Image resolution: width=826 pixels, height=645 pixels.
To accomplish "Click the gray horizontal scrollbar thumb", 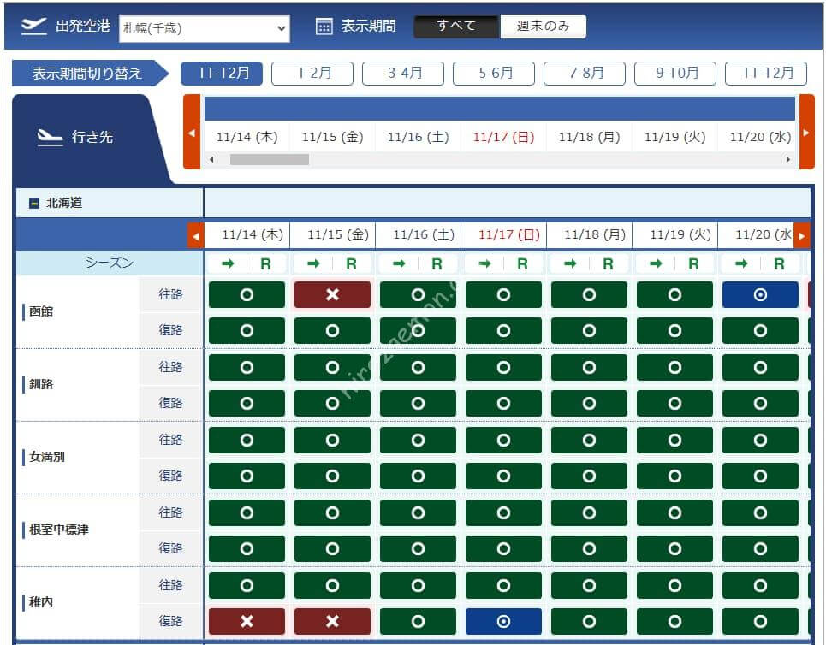I will pyautogui.click(x=269, y=159).
